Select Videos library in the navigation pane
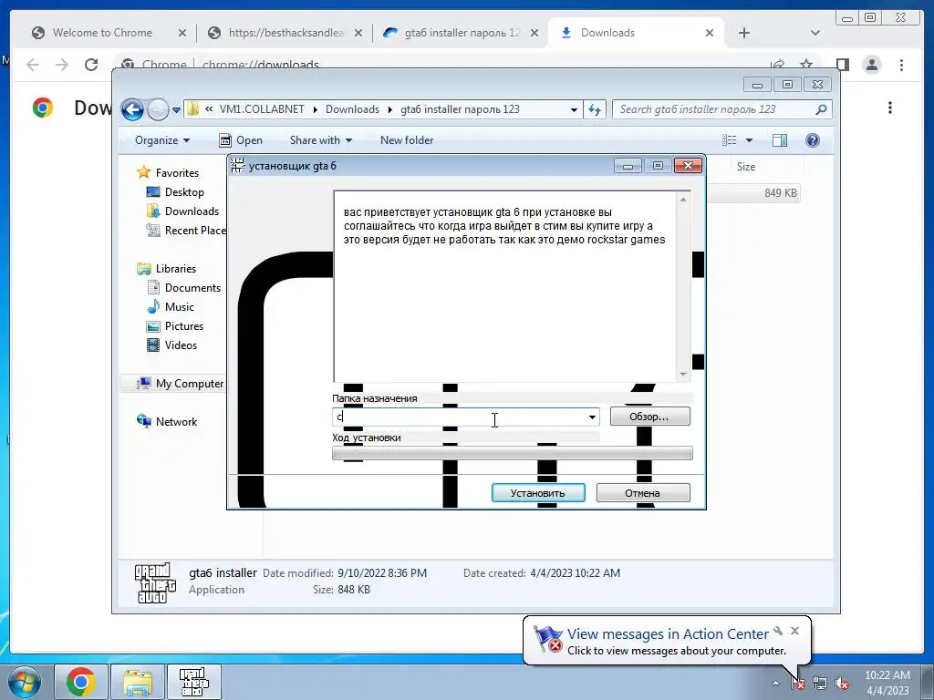Image resolution: width=934 pixels, height=700 pixels. point(181,345)
